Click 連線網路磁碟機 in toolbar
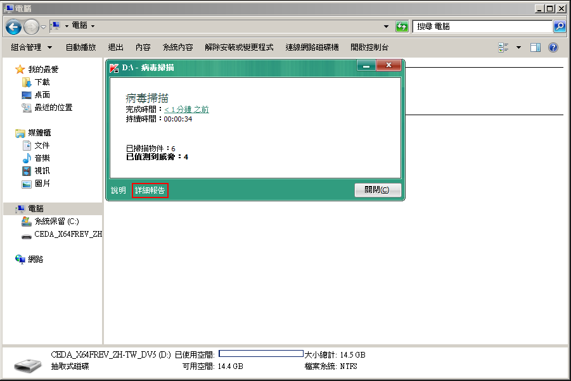The height and width of the screenshot is (381, 571). 312,47
